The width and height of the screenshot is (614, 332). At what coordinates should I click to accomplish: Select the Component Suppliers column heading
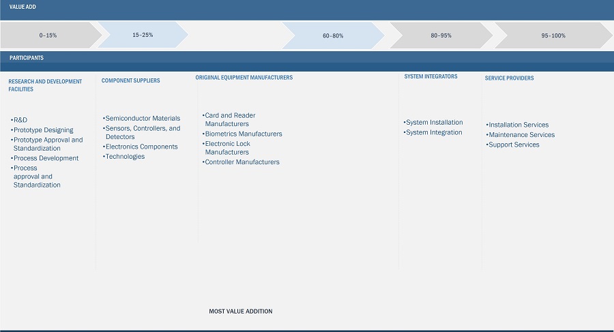[131, 80]
